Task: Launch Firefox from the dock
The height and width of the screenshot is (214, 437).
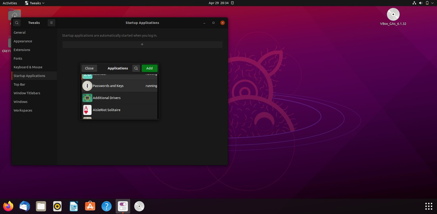Action: [8, 206]
